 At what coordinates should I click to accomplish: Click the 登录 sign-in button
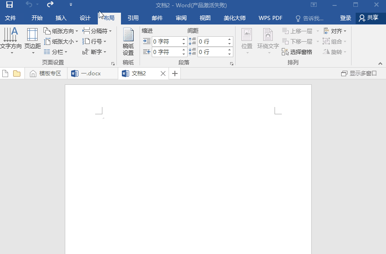pyautogui.click(x=346, y=18)
